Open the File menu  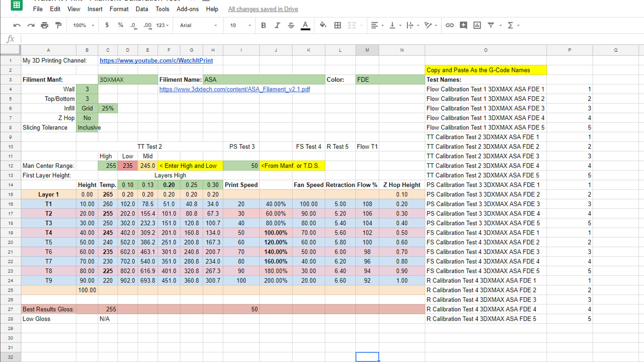38,9
